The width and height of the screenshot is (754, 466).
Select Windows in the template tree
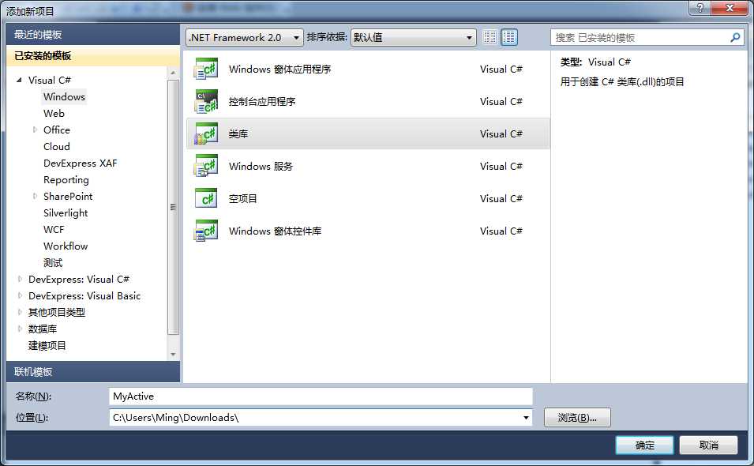click(64, 96)
